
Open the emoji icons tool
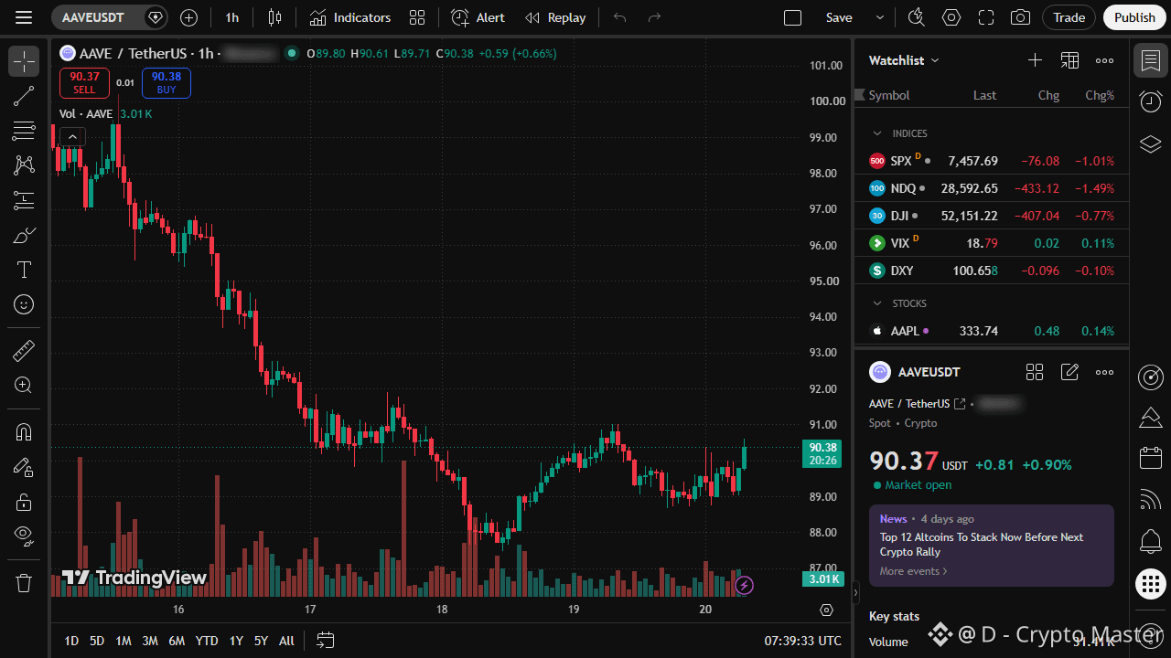(24, 304)
